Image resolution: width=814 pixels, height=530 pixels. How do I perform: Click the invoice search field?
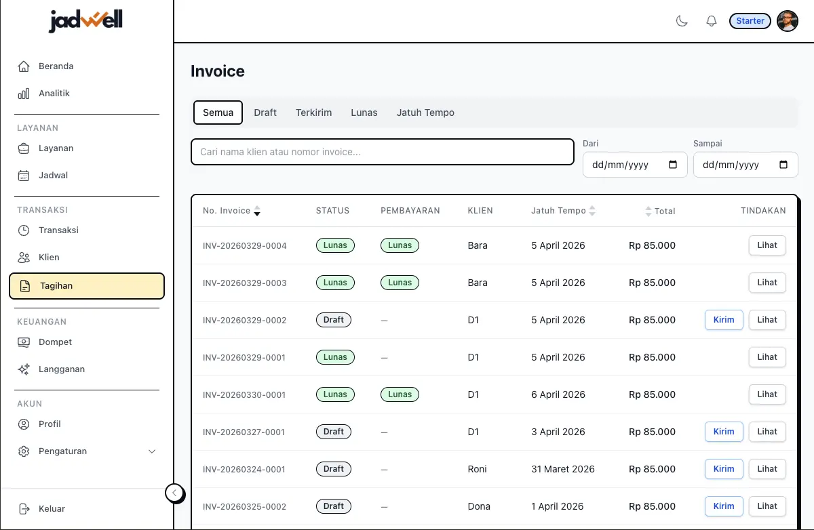(382, 152)
